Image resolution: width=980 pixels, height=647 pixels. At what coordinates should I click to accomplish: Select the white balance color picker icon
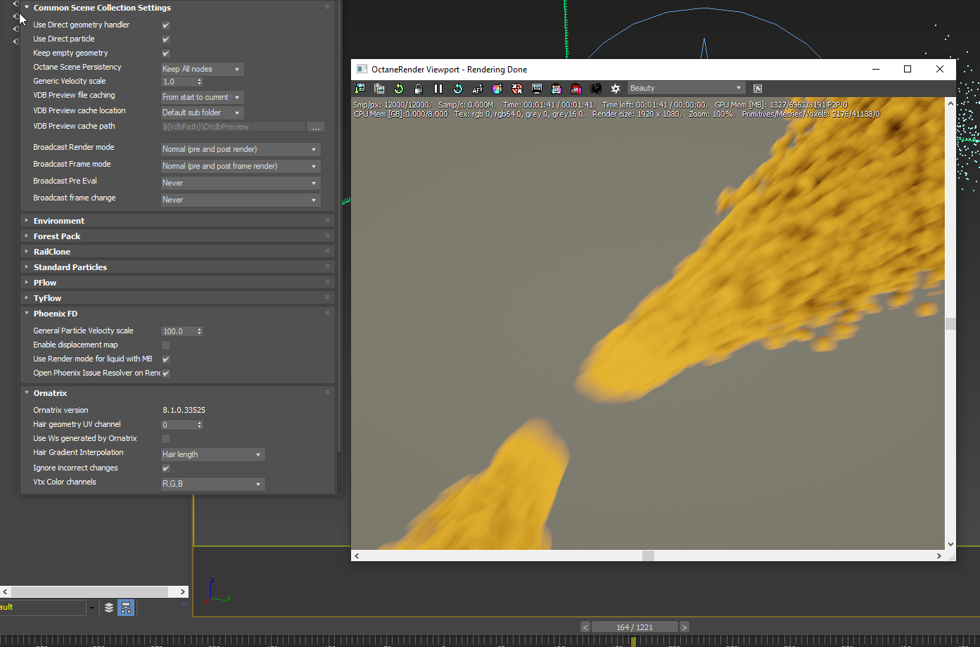pos(497,89)
